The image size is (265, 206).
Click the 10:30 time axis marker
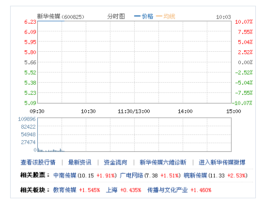[x=88, y=111]
